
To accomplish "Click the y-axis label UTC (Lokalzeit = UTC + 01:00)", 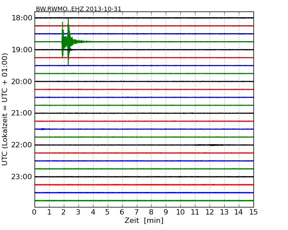I will (5, 109).
